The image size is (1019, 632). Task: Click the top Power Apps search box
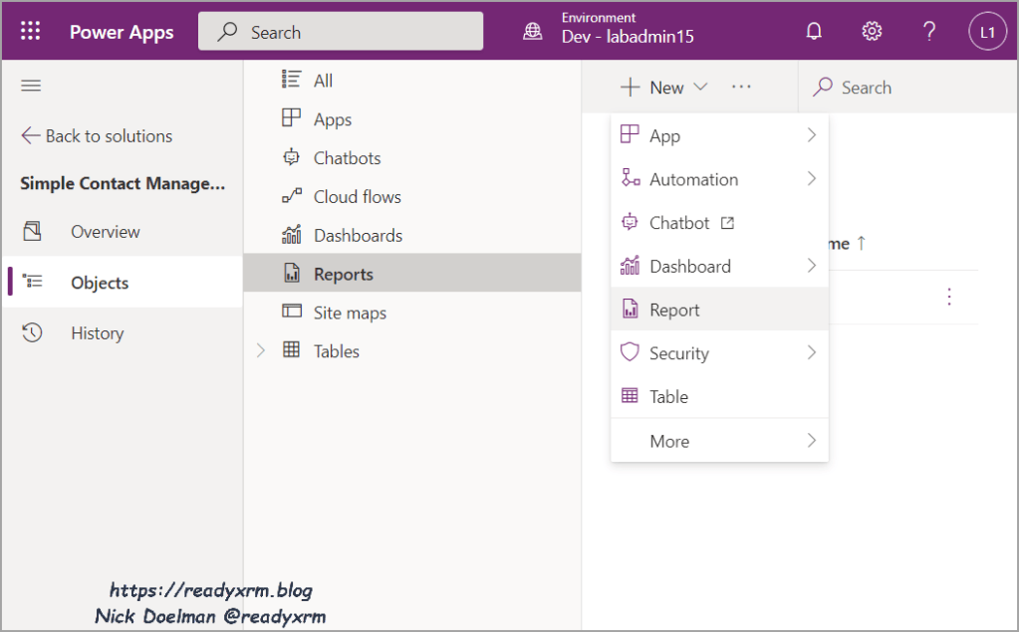click(341, 32)
